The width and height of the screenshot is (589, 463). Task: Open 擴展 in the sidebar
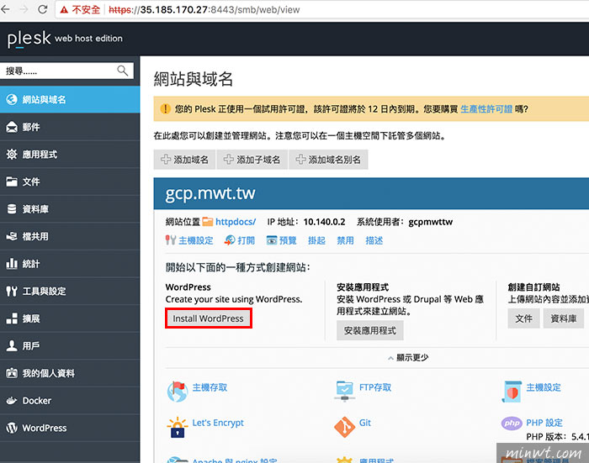(70, 318)
